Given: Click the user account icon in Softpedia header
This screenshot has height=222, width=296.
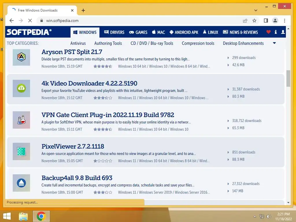Looking at the screenshot, I should coord(283,32).
